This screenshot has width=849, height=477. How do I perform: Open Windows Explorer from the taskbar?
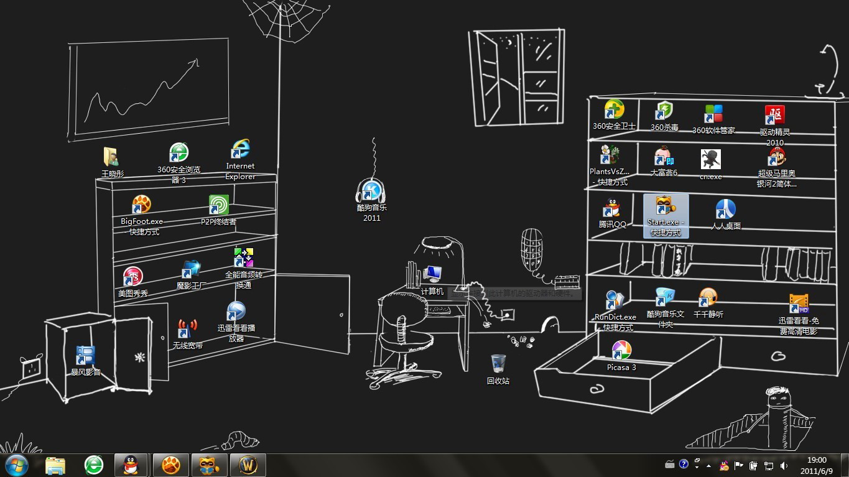pyautogui.click(x=55, y=465)
